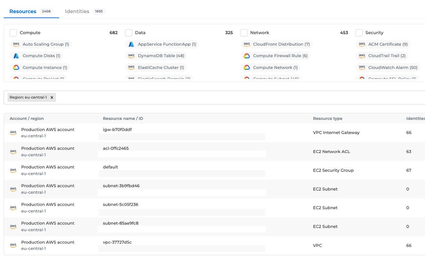Click AWS icon in acl-0ffc2465 row
The width and height of the screenshot is (425, 256).
(13, 152)
